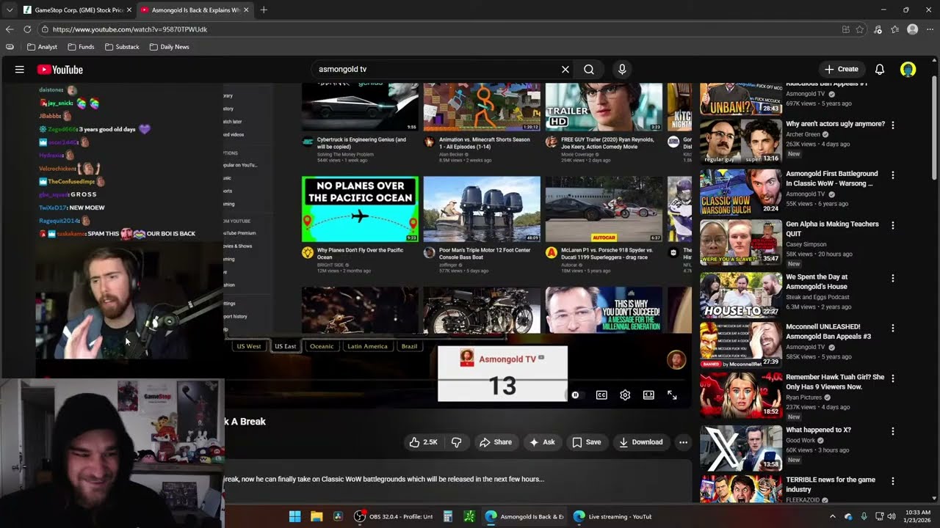The width and height of the screenshot is (940, 528).
Task: Like the video with 2.5K thumbs up
Action: pyautogui.click(x=424, y=442)
